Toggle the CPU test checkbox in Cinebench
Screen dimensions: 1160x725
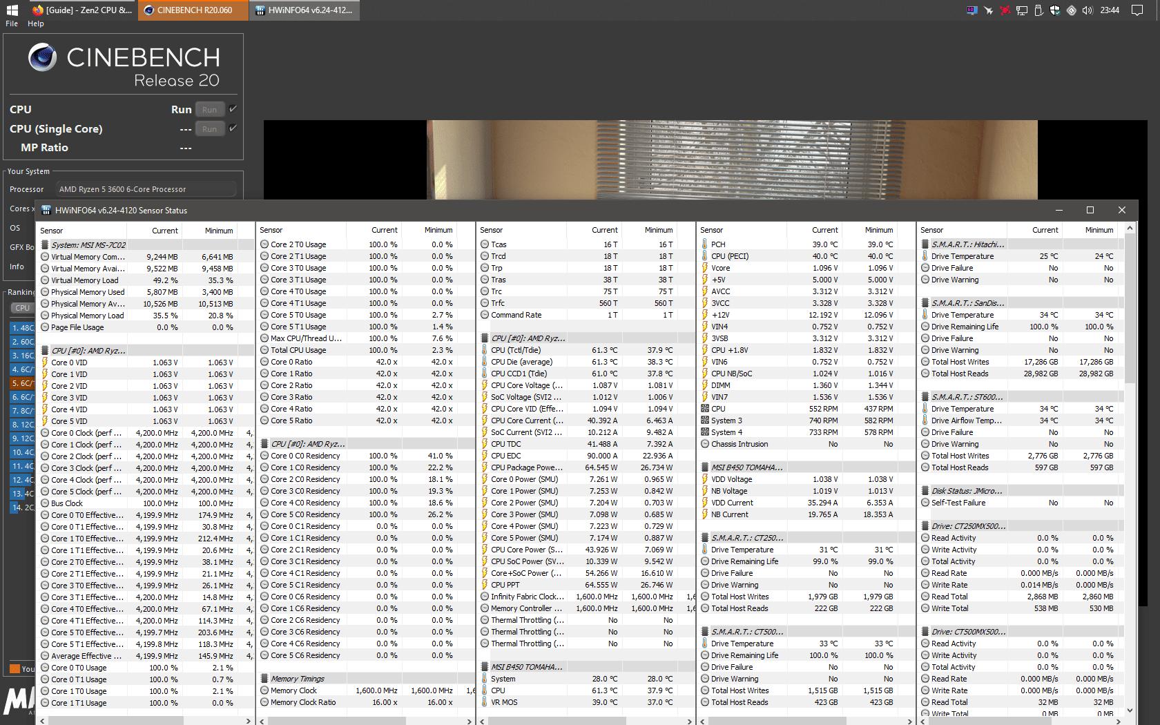tap(233, 109)
